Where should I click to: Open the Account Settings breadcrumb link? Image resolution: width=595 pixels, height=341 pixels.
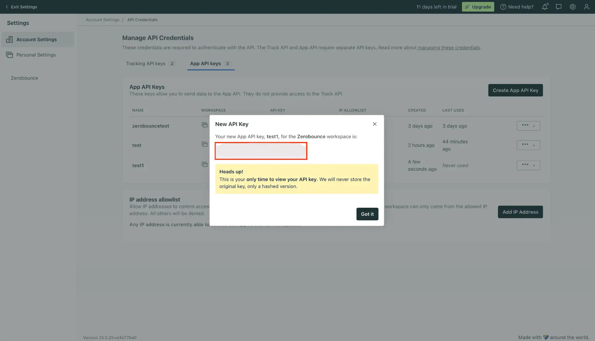click(x=102, y=19)
